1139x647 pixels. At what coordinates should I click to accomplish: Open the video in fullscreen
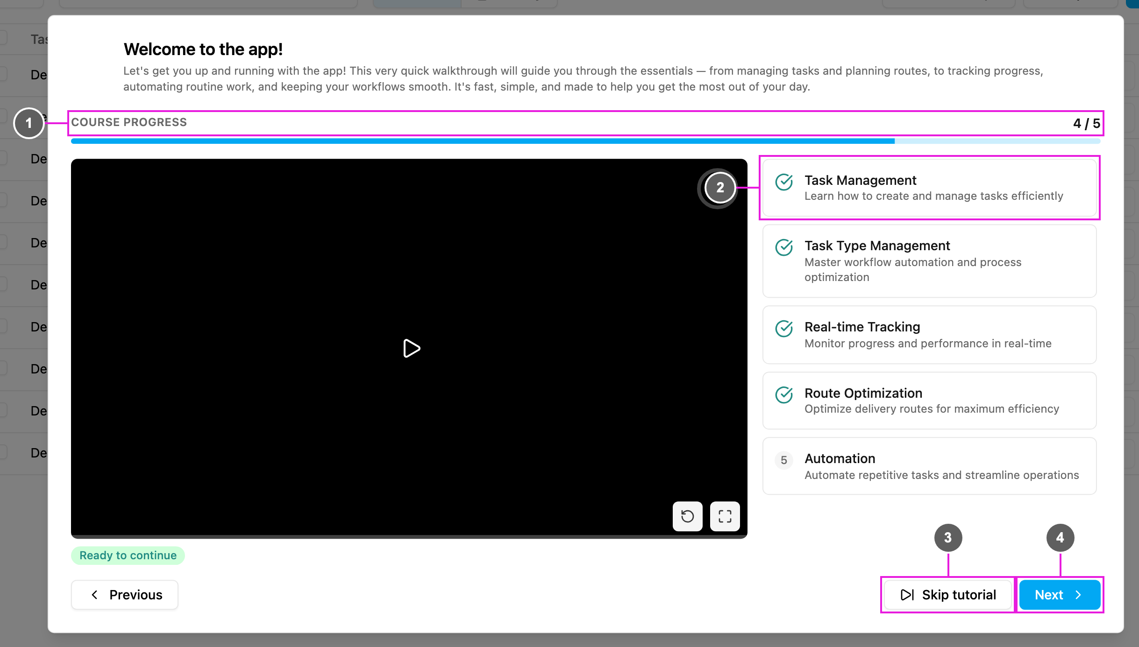coord(725,516)
